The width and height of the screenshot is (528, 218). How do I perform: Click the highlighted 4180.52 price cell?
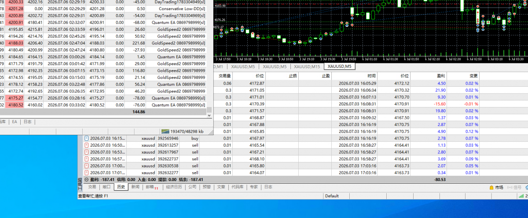pos(15,105)
